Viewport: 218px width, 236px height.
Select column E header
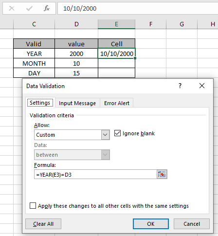116,24
